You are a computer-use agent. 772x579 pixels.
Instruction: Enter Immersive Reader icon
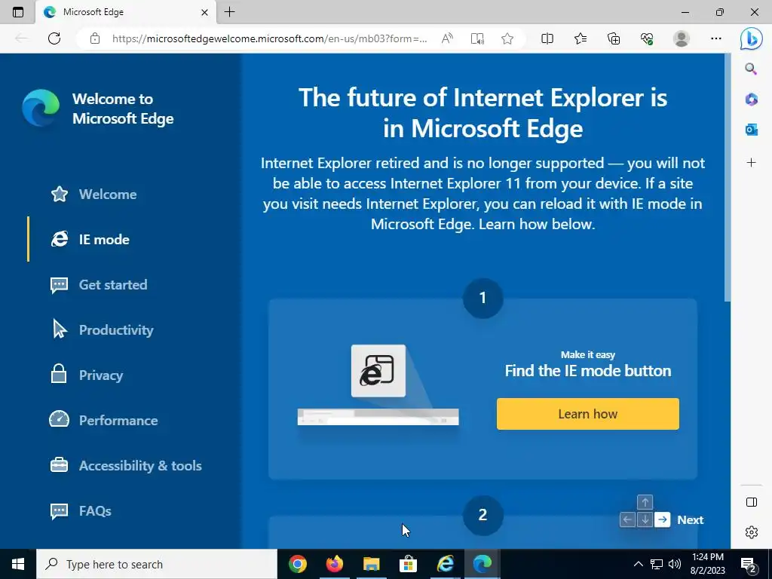pos(477,38)
